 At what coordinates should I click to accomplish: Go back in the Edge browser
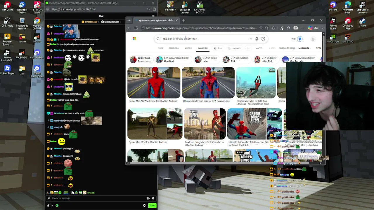point(129,28)
